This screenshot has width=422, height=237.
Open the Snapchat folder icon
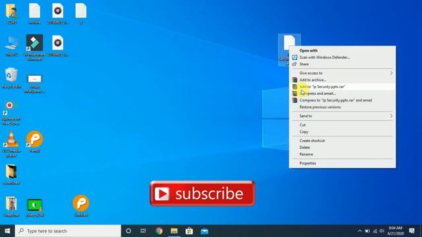pos(11,203)
